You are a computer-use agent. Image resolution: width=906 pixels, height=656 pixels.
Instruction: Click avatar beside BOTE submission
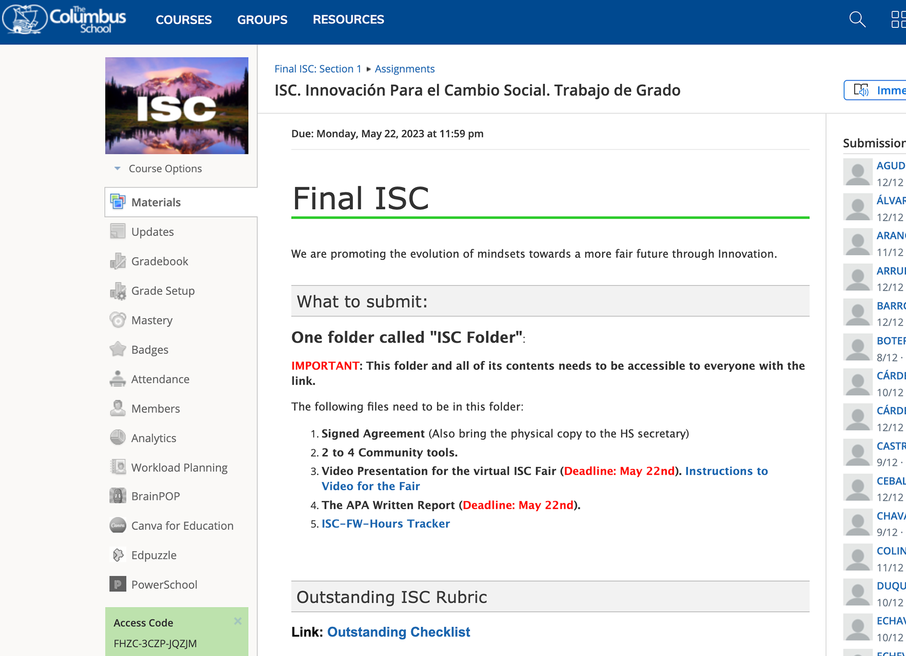click(x=857, y=347)
